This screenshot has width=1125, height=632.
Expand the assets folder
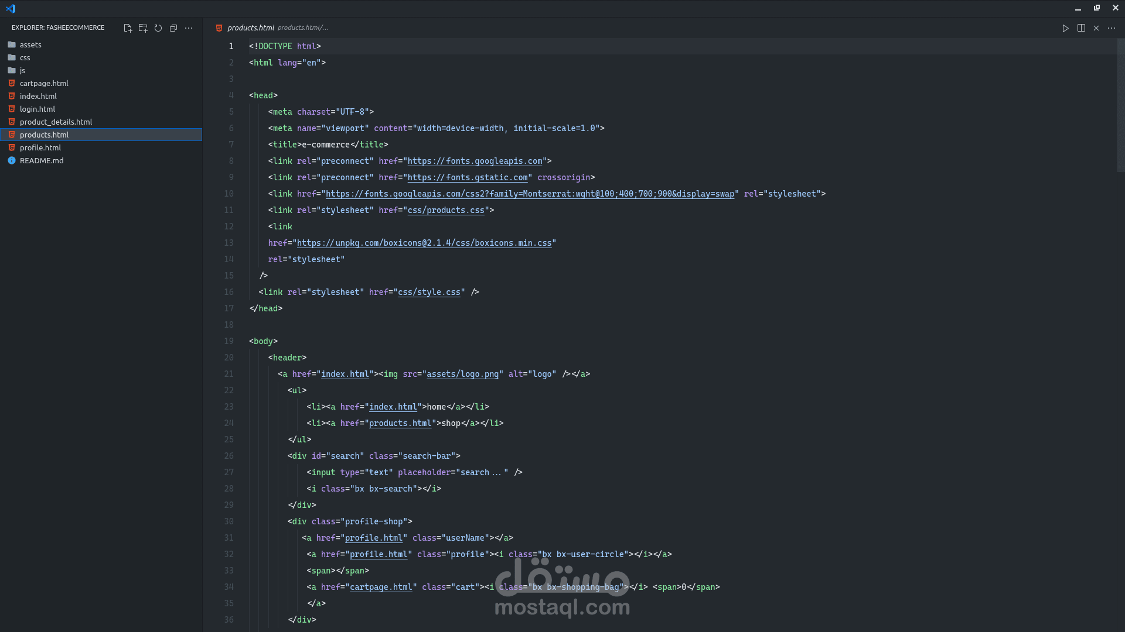pyautogui.click(x=101, y=44)
